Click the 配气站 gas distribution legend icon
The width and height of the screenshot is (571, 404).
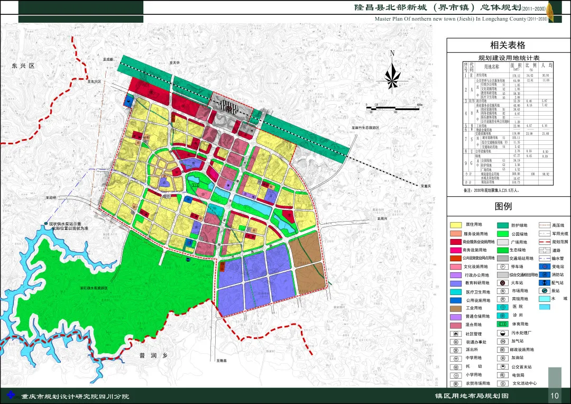(544, 282)
